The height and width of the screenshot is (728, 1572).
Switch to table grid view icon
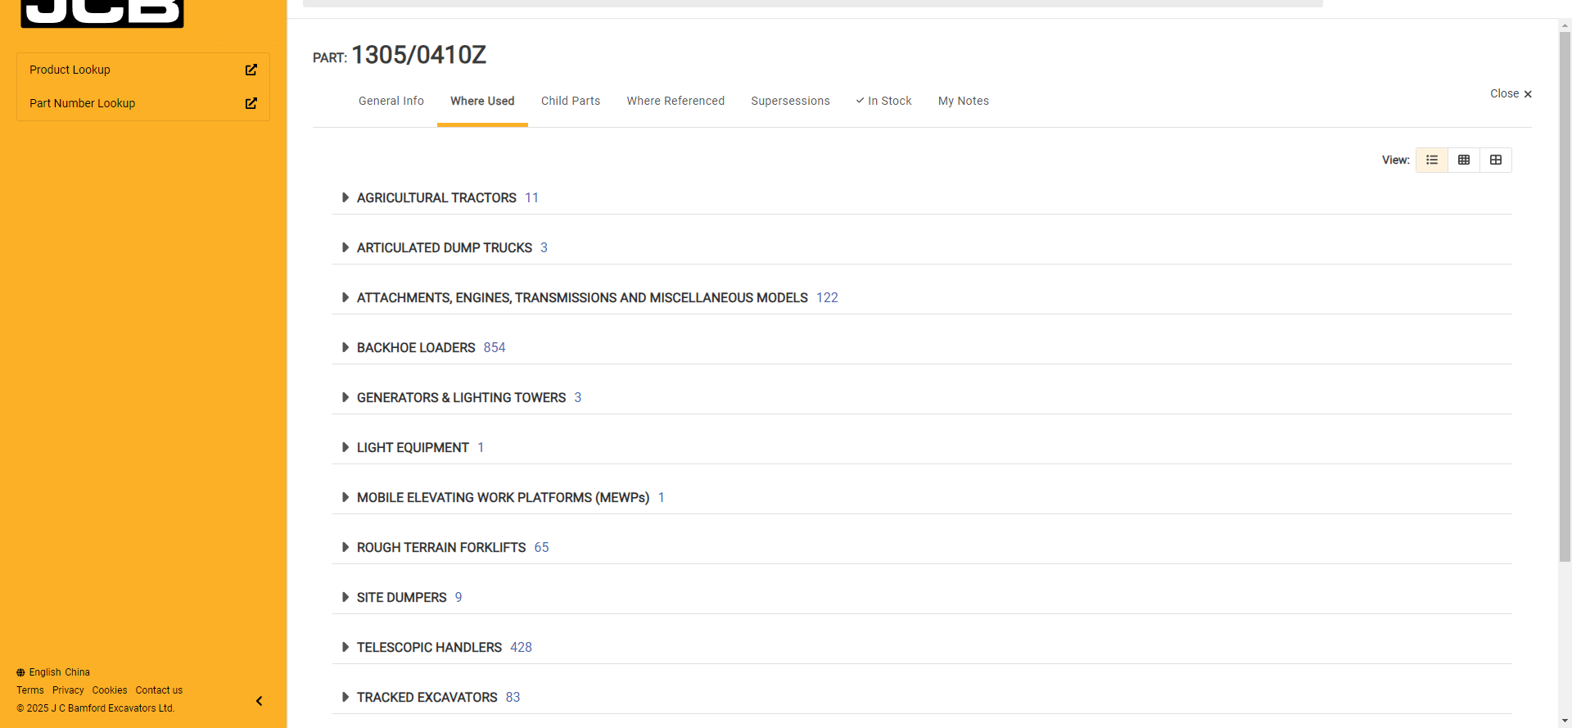pyautogui.click(x=1463, y=160)
